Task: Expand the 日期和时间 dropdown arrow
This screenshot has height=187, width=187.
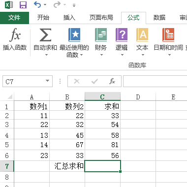Action: click(x=169, y=55)
